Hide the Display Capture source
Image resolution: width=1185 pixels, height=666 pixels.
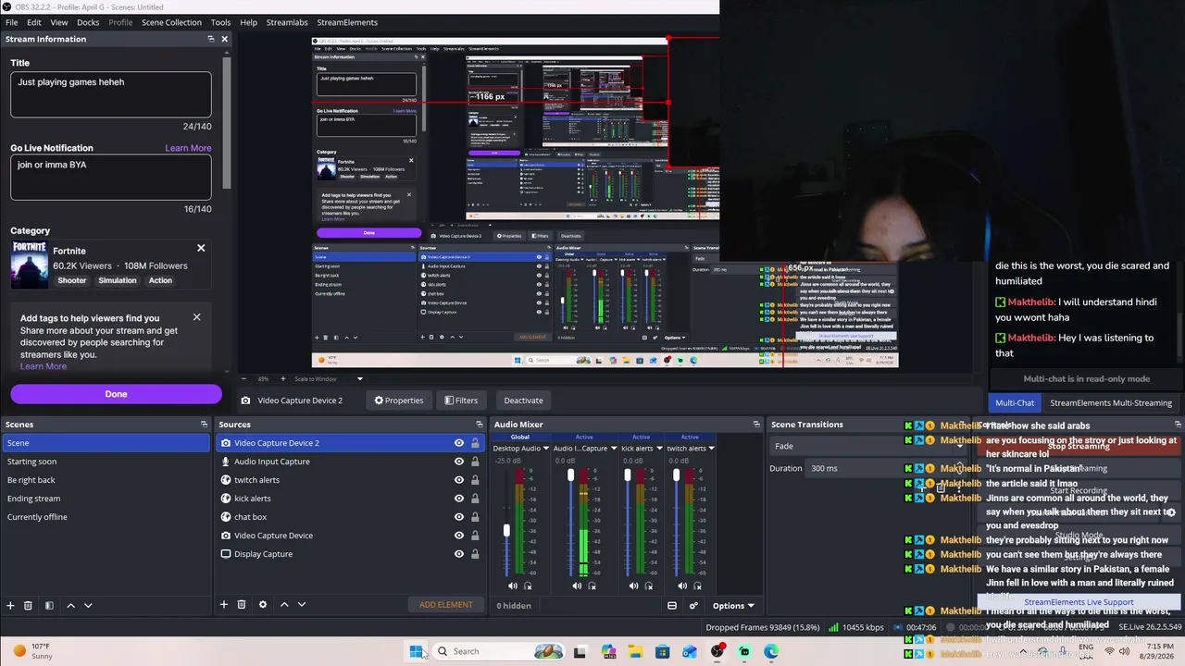point(458,554)
